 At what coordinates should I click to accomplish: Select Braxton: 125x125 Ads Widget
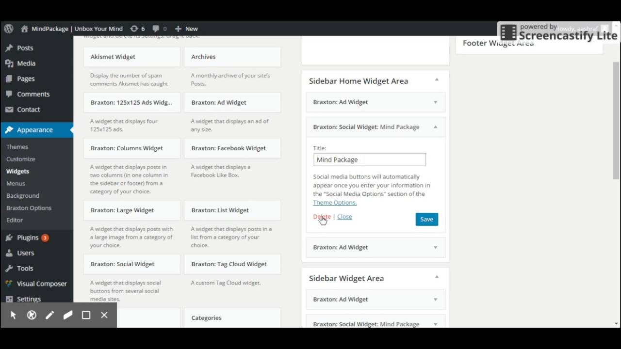coord(132,103)
